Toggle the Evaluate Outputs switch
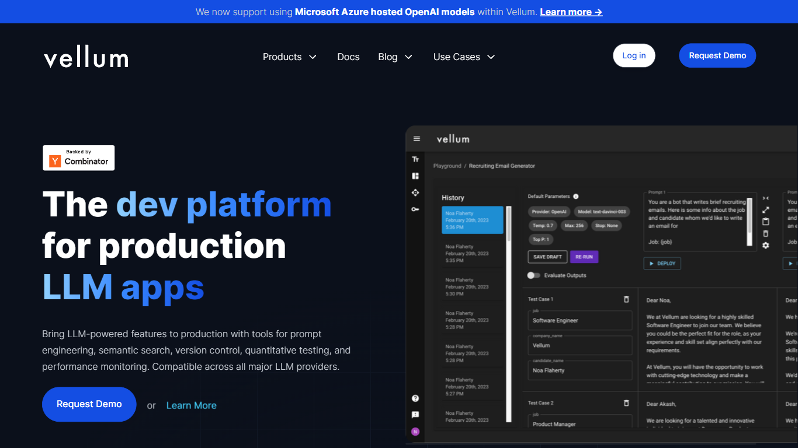The height and width of the screenshot is (448, 798). [x=533, y=275]
